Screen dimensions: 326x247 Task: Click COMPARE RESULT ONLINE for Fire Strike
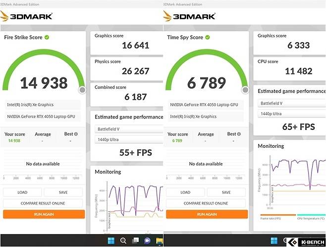(42, 203)
